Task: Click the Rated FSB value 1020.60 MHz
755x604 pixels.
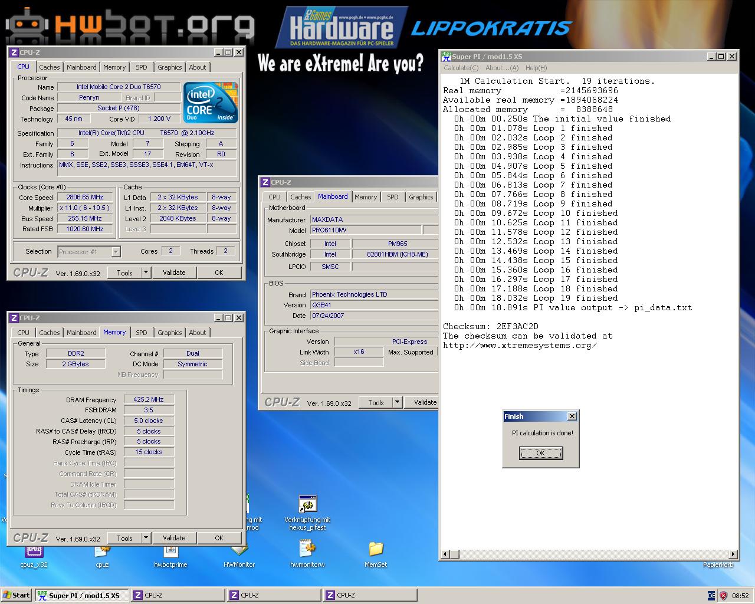Action: (86, 229)
